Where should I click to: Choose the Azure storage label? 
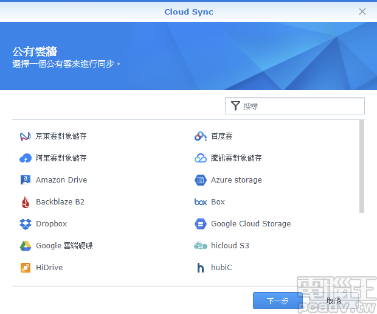point(237,180)
